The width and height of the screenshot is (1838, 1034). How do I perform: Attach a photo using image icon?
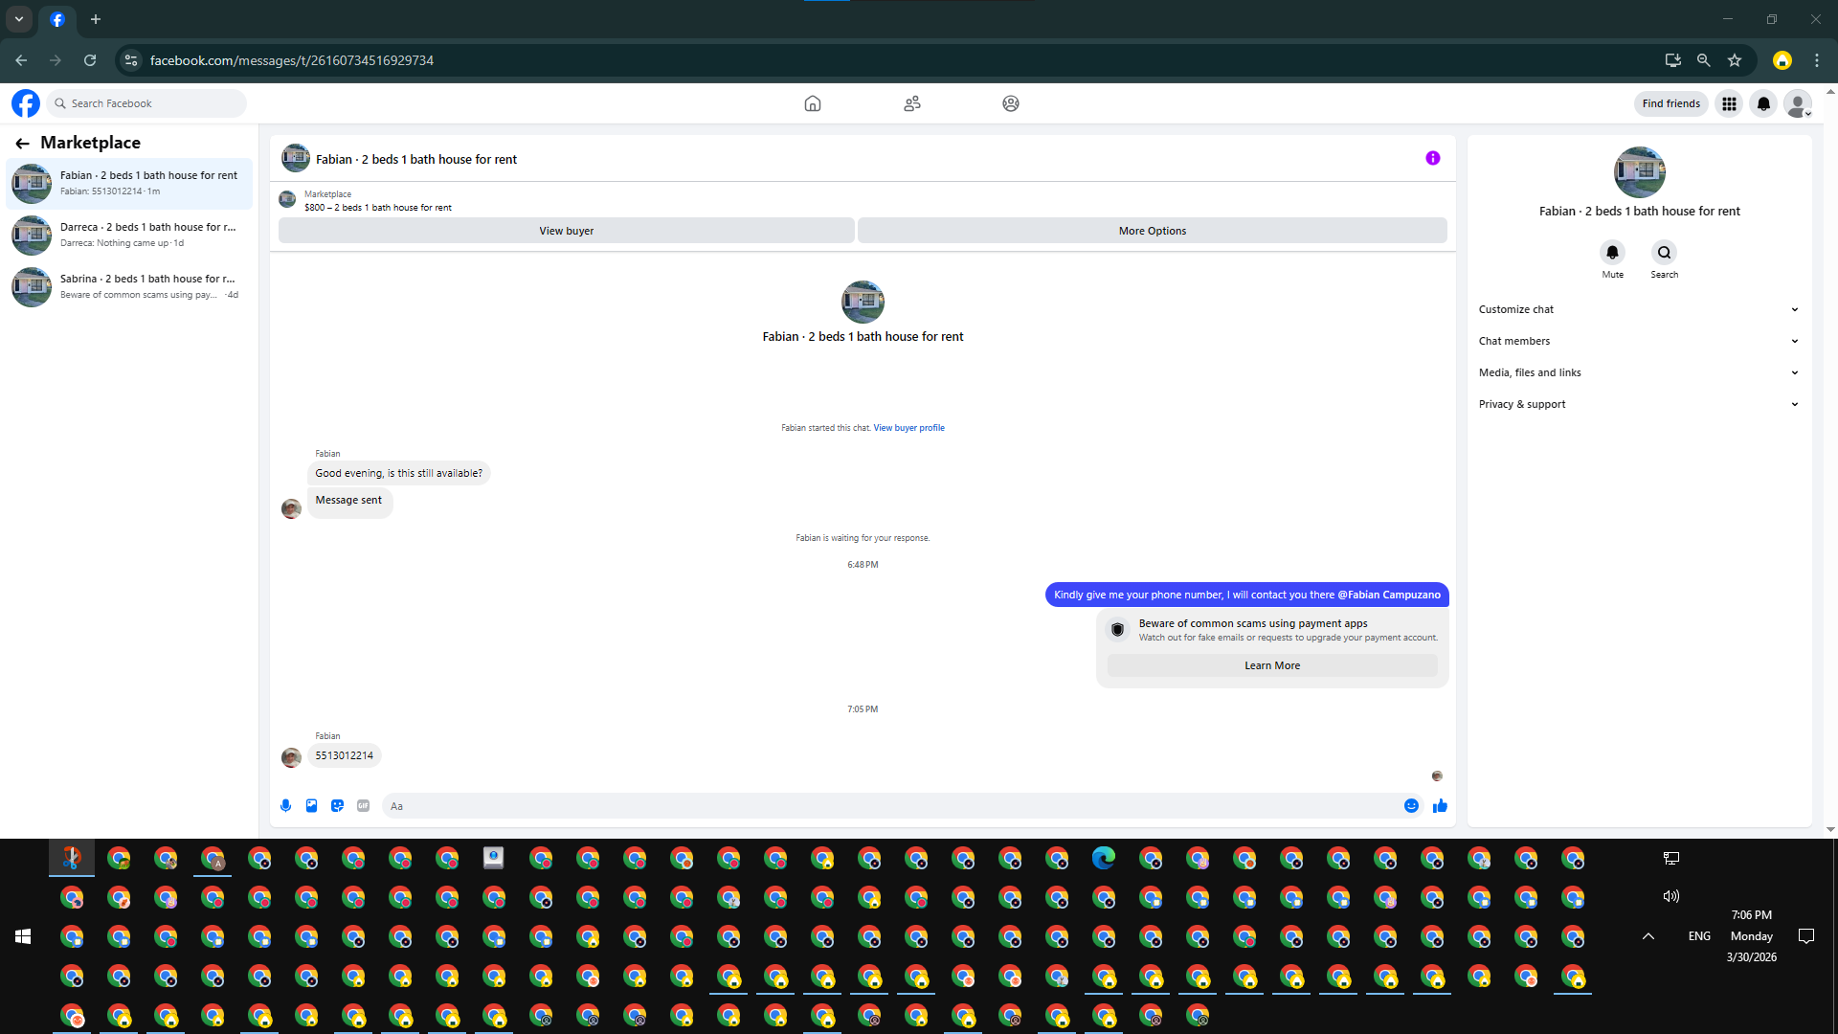coord(311,806)
